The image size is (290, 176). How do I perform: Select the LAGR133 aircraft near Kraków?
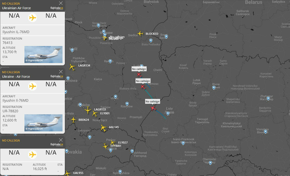click(x=88, y=110)
